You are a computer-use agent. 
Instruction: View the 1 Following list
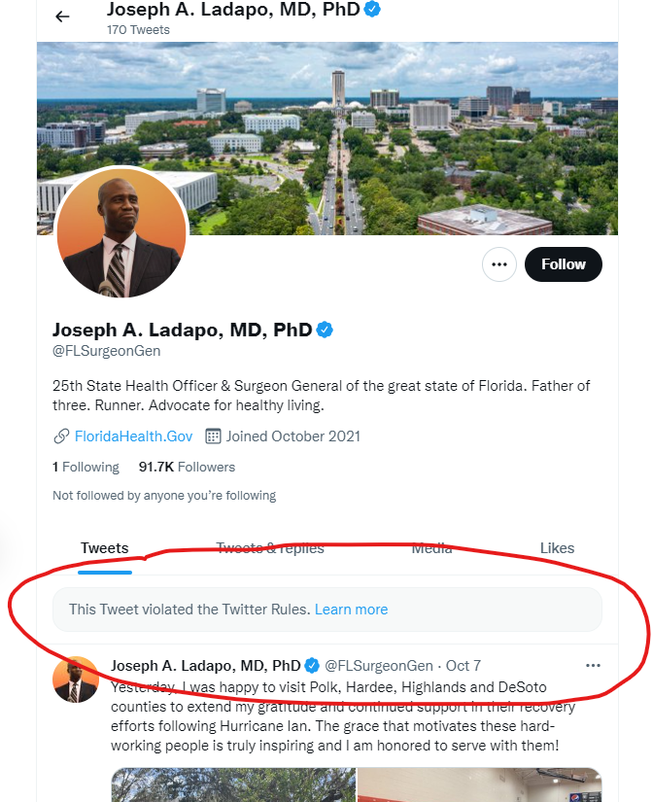tap(86, 467)
